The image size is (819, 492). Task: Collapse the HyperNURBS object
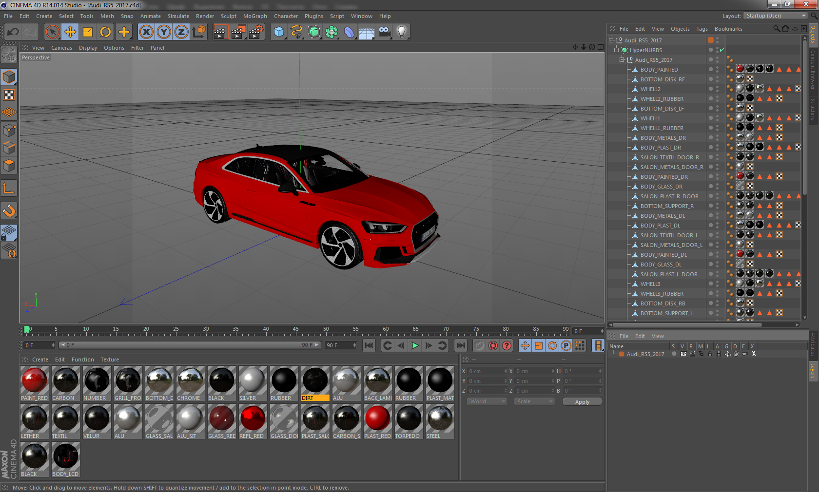click(x=617, y=50)
